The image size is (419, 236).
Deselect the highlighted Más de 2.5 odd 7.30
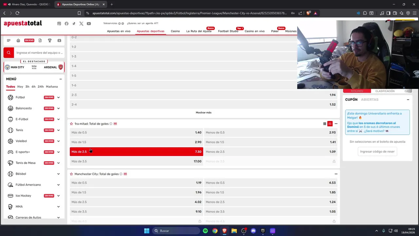click(x=137, y=152)
